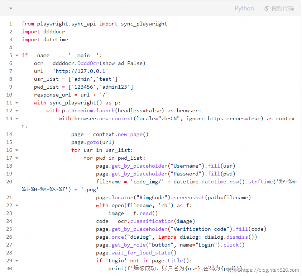Fold the usr loop at line 16
This screenshot has width=302, height=276.
[17, 150]
